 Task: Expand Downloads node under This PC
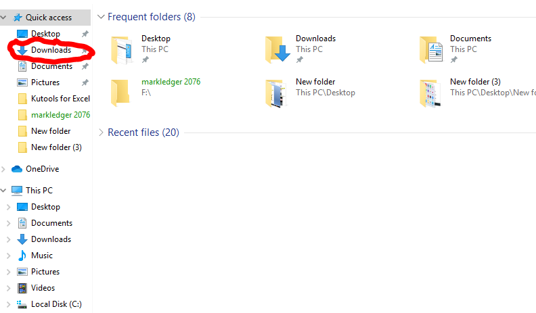click(x=9, y=239)
